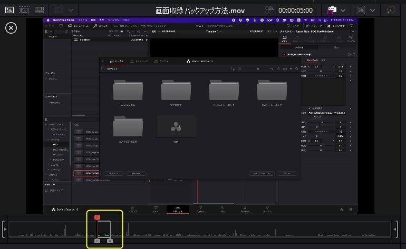Click the Fast Review clock-flag icon
This screenshot has height=249, width=406.
click(x=269, y=10)
